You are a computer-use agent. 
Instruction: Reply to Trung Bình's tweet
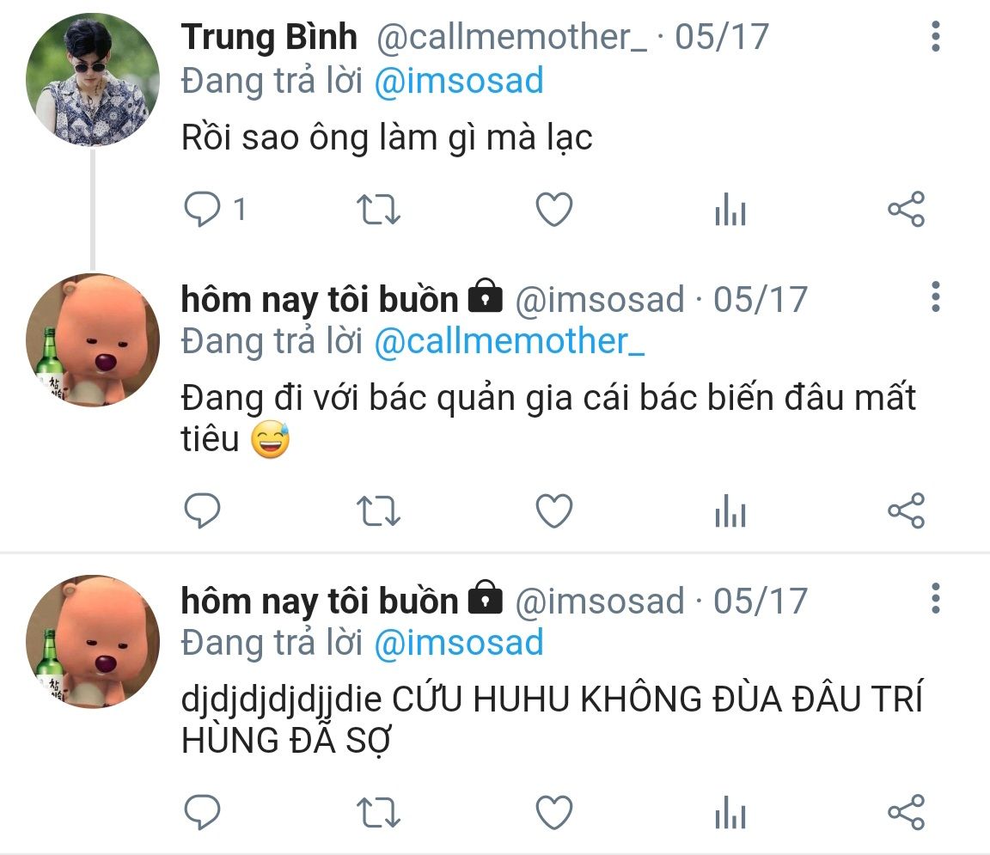202,209
